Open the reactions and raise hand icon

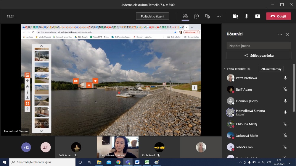click(x=207, y=16)
